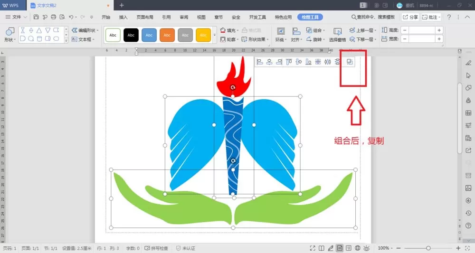Align middle vertically in floating toolbar
475x253 pixels.
coord(298,62)
